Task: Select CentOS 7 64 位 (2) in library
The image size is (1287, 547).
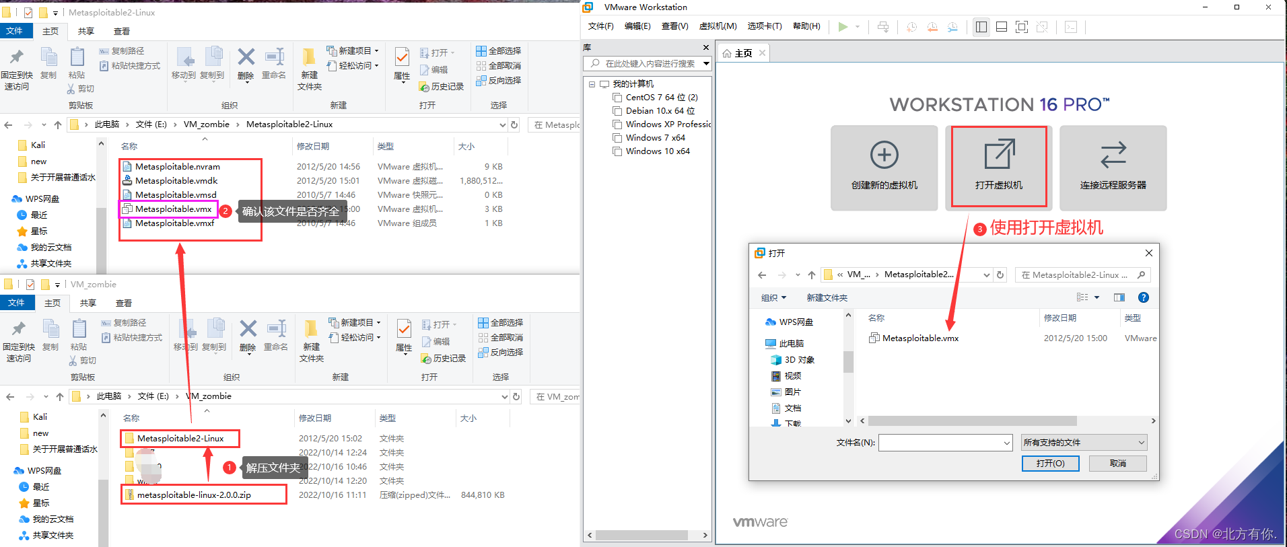Action: (661, 98)
